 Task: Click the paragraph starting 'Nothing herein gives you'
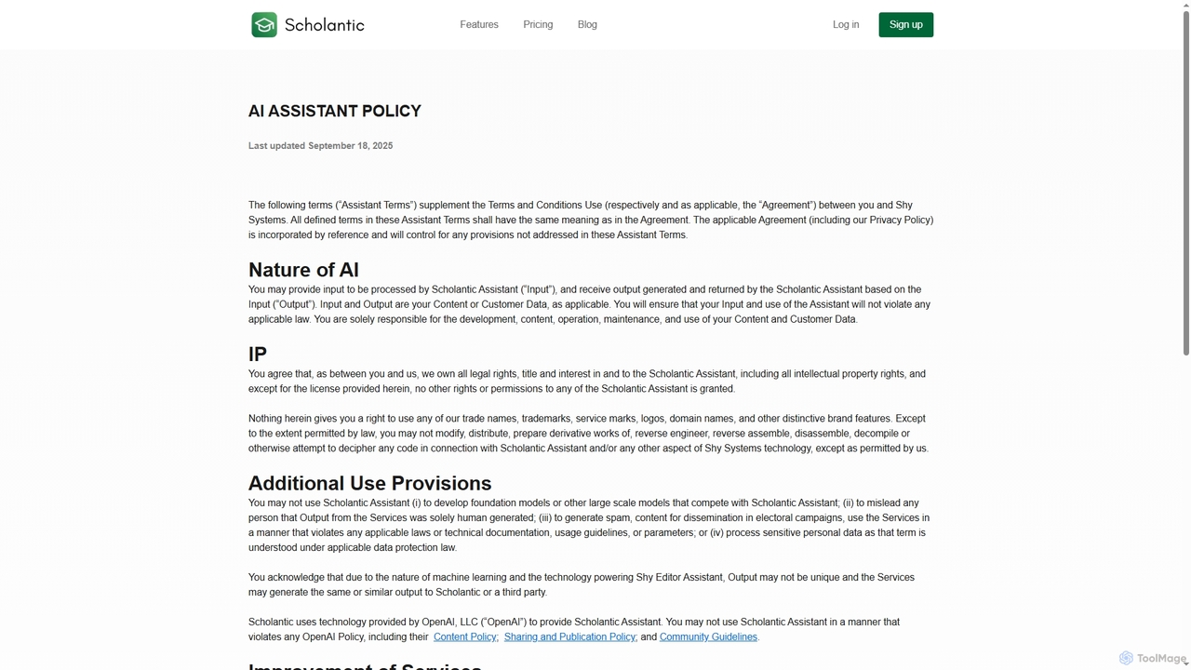click(588, 433)
